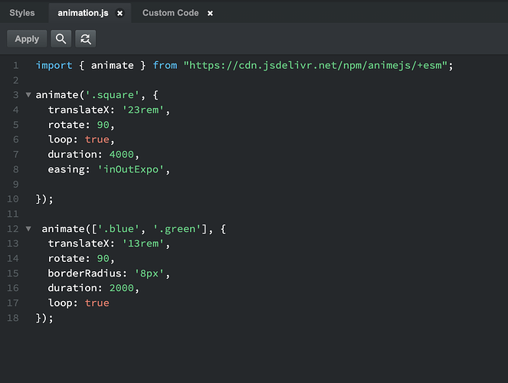Click 'true' on the line 17 loop

click(97, 303)
